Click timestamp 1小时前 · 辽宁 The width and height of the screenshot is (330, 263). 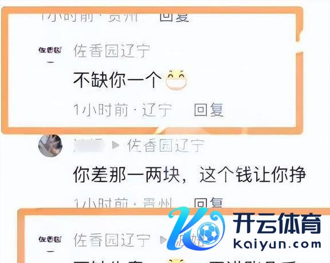click(123, 110)
